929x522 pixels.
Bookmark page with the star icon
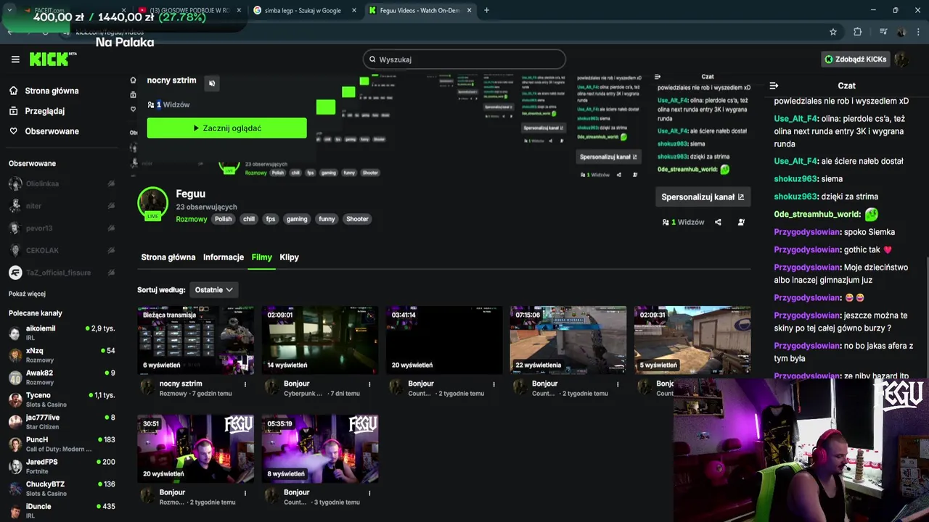(x=833, y=32)
